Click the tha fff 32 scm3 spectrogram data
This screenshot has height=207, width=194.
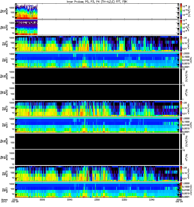26,27
